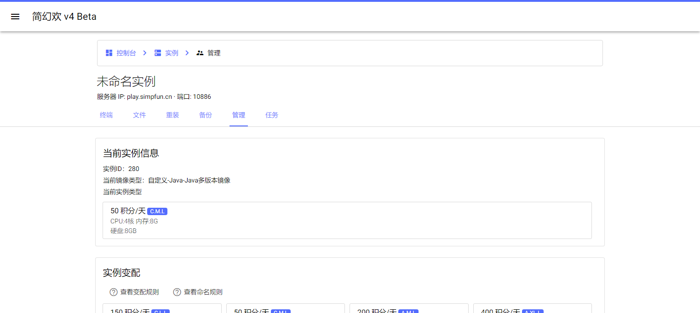Navigate to 控制台 breadcrumb link
Viewport: 700px width, 313px height.
coord(126,53)
